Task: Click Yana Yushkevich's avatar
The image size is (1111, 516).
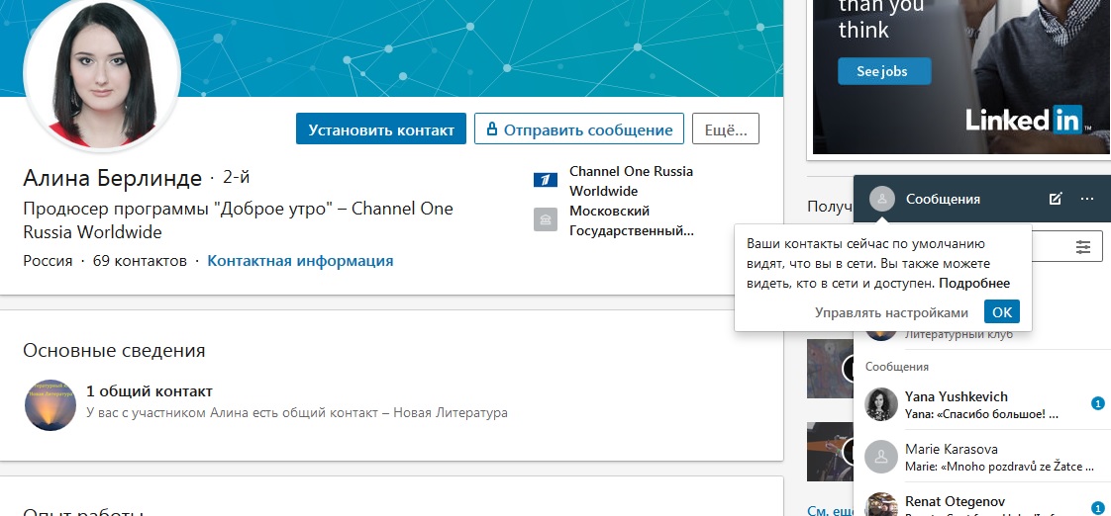Action: 881,404
